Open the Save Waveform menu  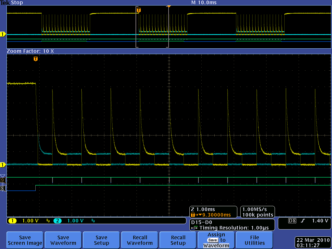click(x=63, y=240)
